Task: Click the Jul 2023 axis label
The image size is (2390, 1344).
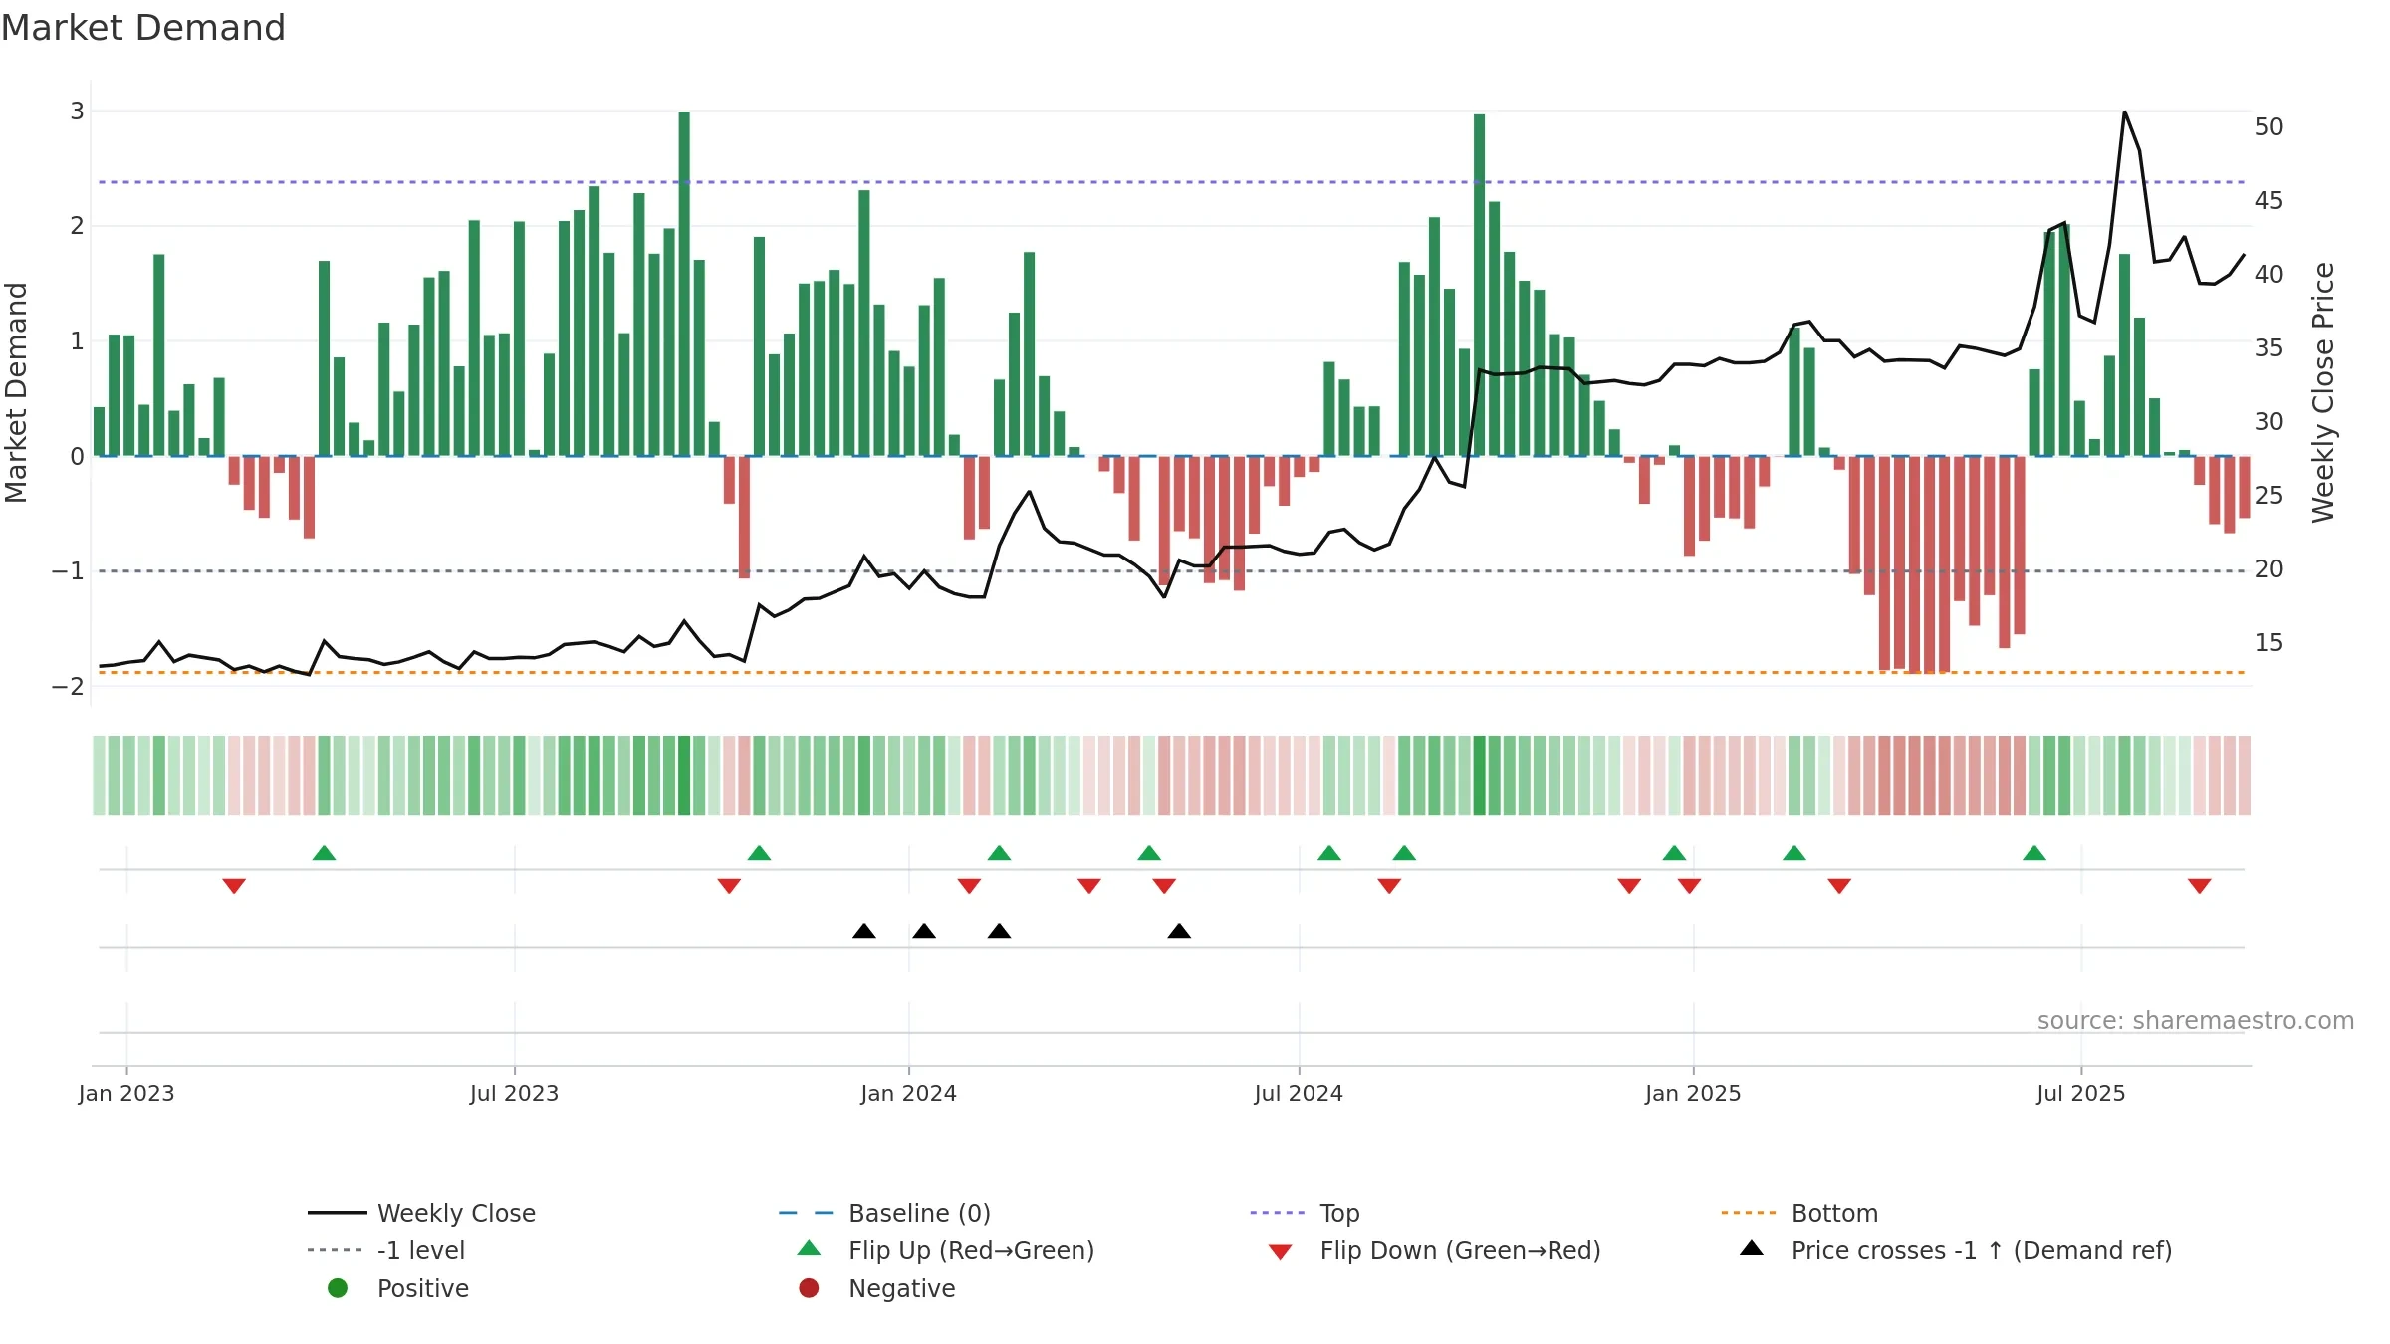Action: pyautogui.click(x=514, y=1093)
